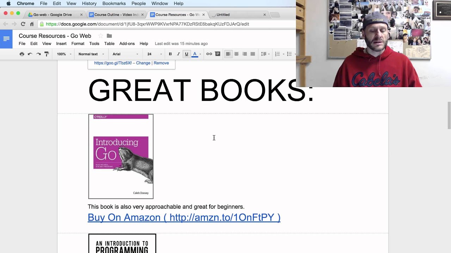Viewport: 451px width, 253px height.
Task: Enable left text alignment
Action: 228,54
